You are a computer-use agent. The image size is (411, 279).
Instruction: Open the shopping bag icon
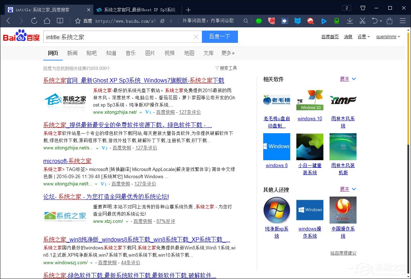click(389, 21)
